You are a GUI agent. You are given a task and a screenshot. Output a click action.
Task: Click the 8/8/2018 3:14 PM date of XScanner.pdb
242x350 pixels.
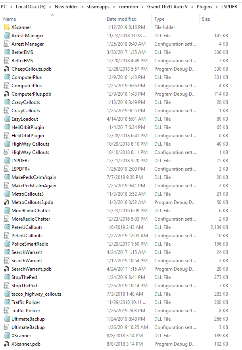point(125,344)
